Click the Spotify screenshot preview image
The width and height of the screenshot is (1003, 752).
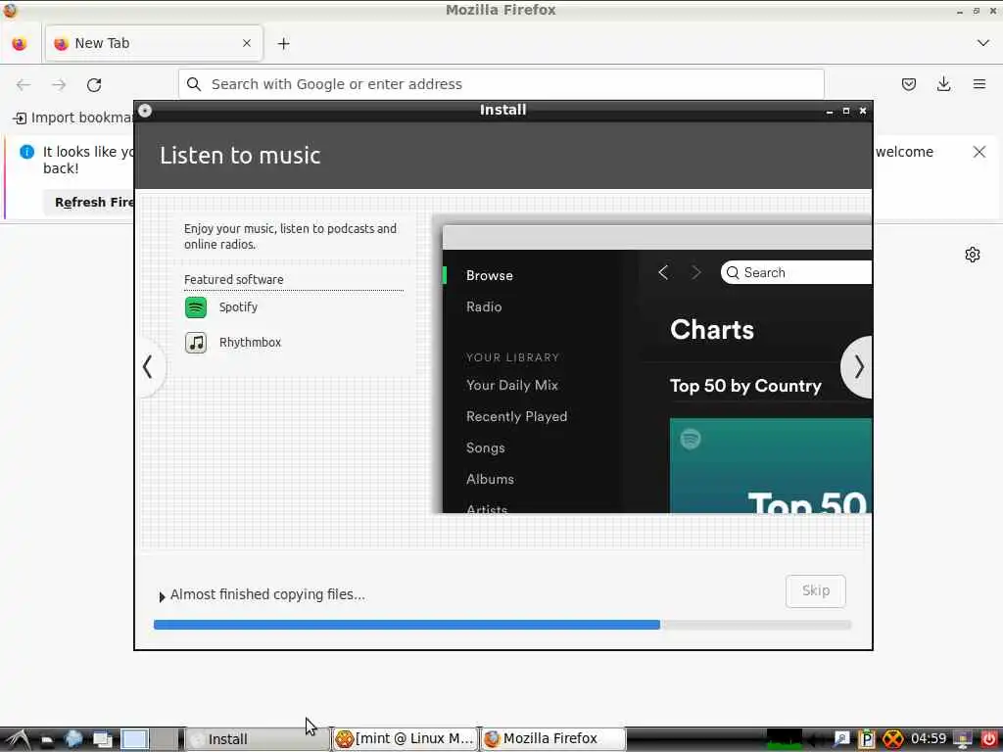pos(657,369)
